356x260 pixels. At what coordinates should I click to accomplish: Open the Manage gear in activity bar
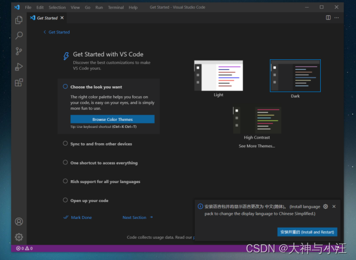[x=19, y=237]
